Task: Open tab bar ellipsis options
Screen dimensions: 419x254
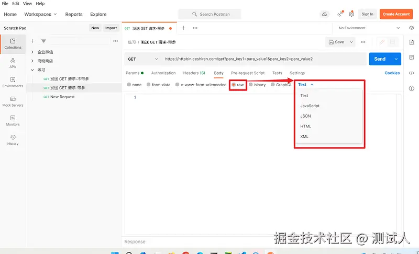Action: click(195, 28)
